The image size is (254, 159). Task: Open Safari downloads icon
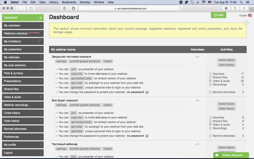226,8
